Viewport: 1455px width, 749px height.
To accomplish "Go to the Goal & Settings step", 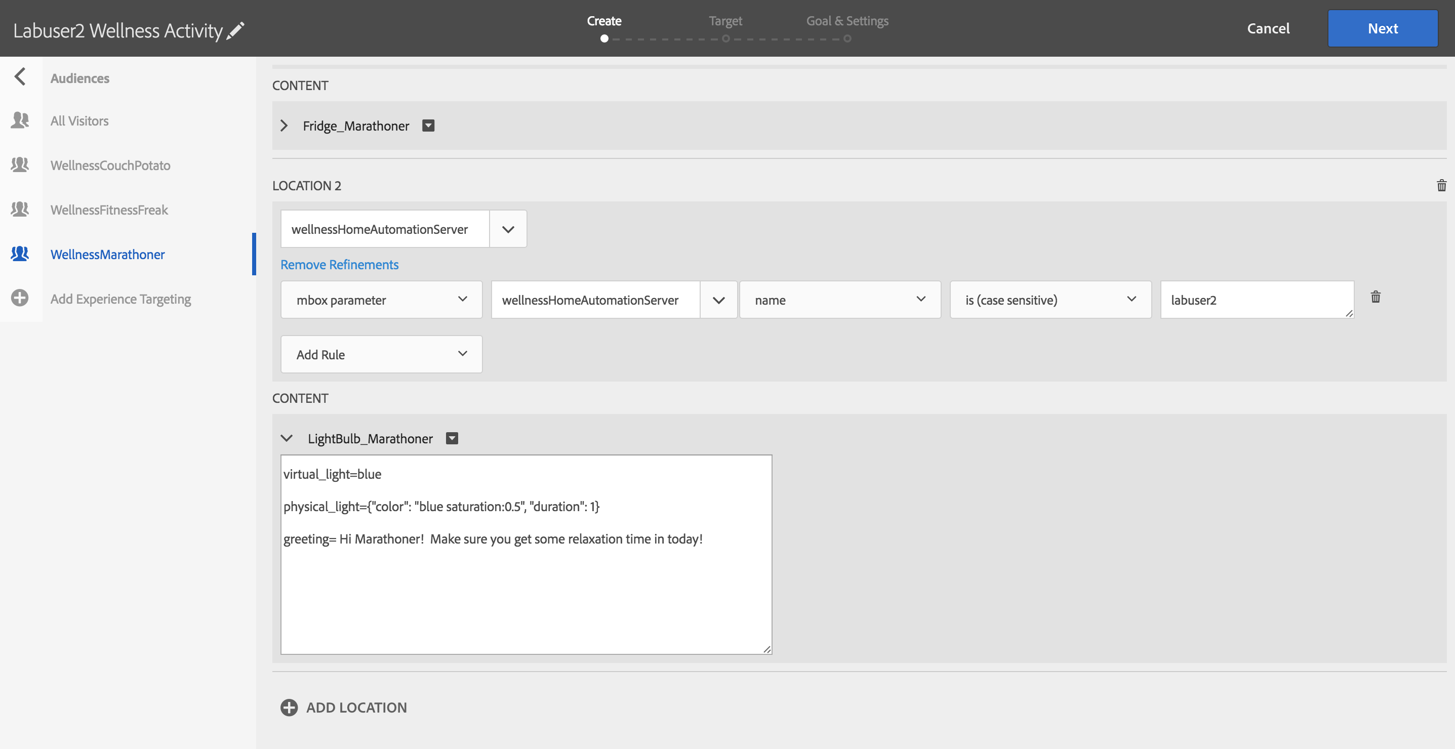I will pyautogui.click(x=846, y=21).
